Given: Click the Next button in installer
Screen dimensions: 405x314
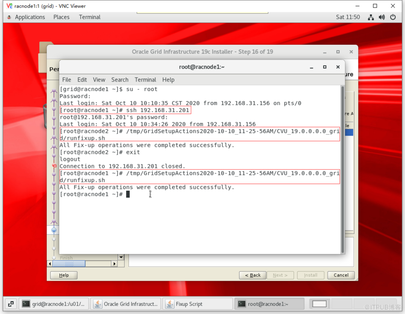Looking at the screenshot, I should [280, 275].
